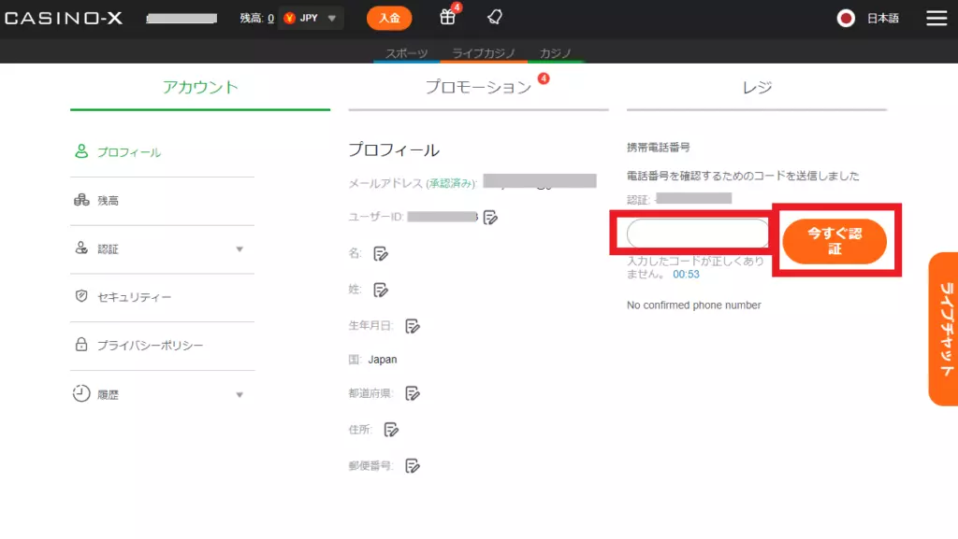Open the ライブチャット live chat tab
The height and width of the screenshot is (539, 958).
943,328
